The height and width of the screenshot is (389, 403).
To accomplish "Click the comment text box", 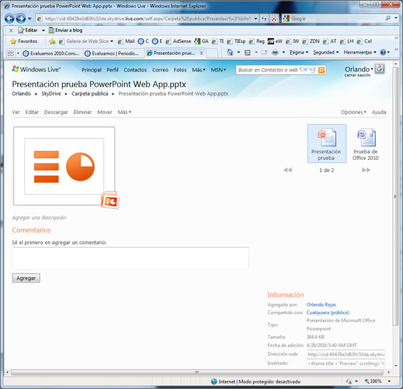I will (x=130, y=258).
